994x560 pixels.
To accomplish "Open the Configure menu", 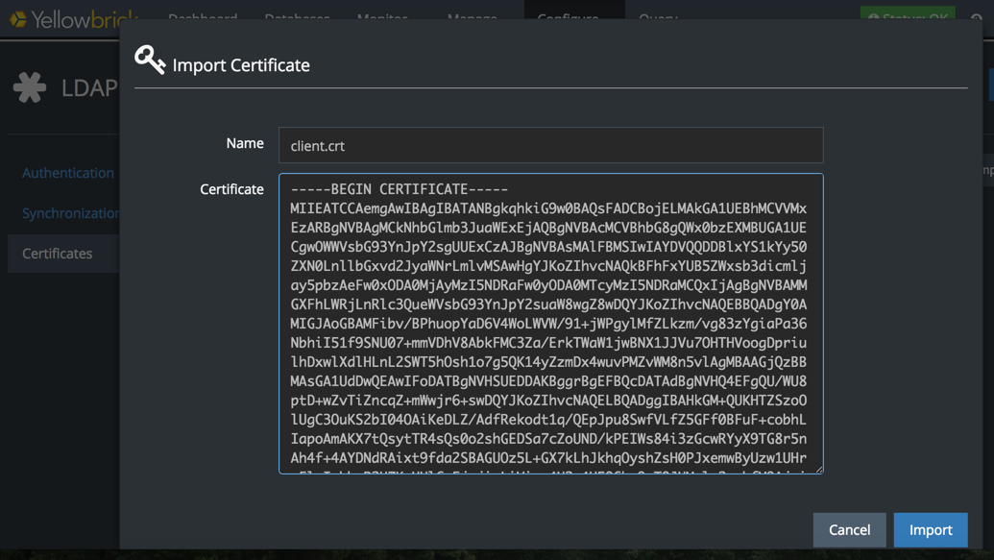I will [x=568, y=16].
